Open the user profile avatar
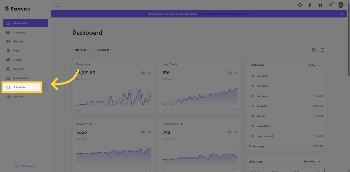 (x=341, y=5)
